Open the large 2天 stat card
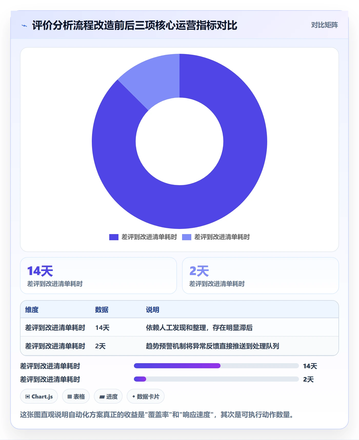 pyautogui.click(x=260, y=276)
